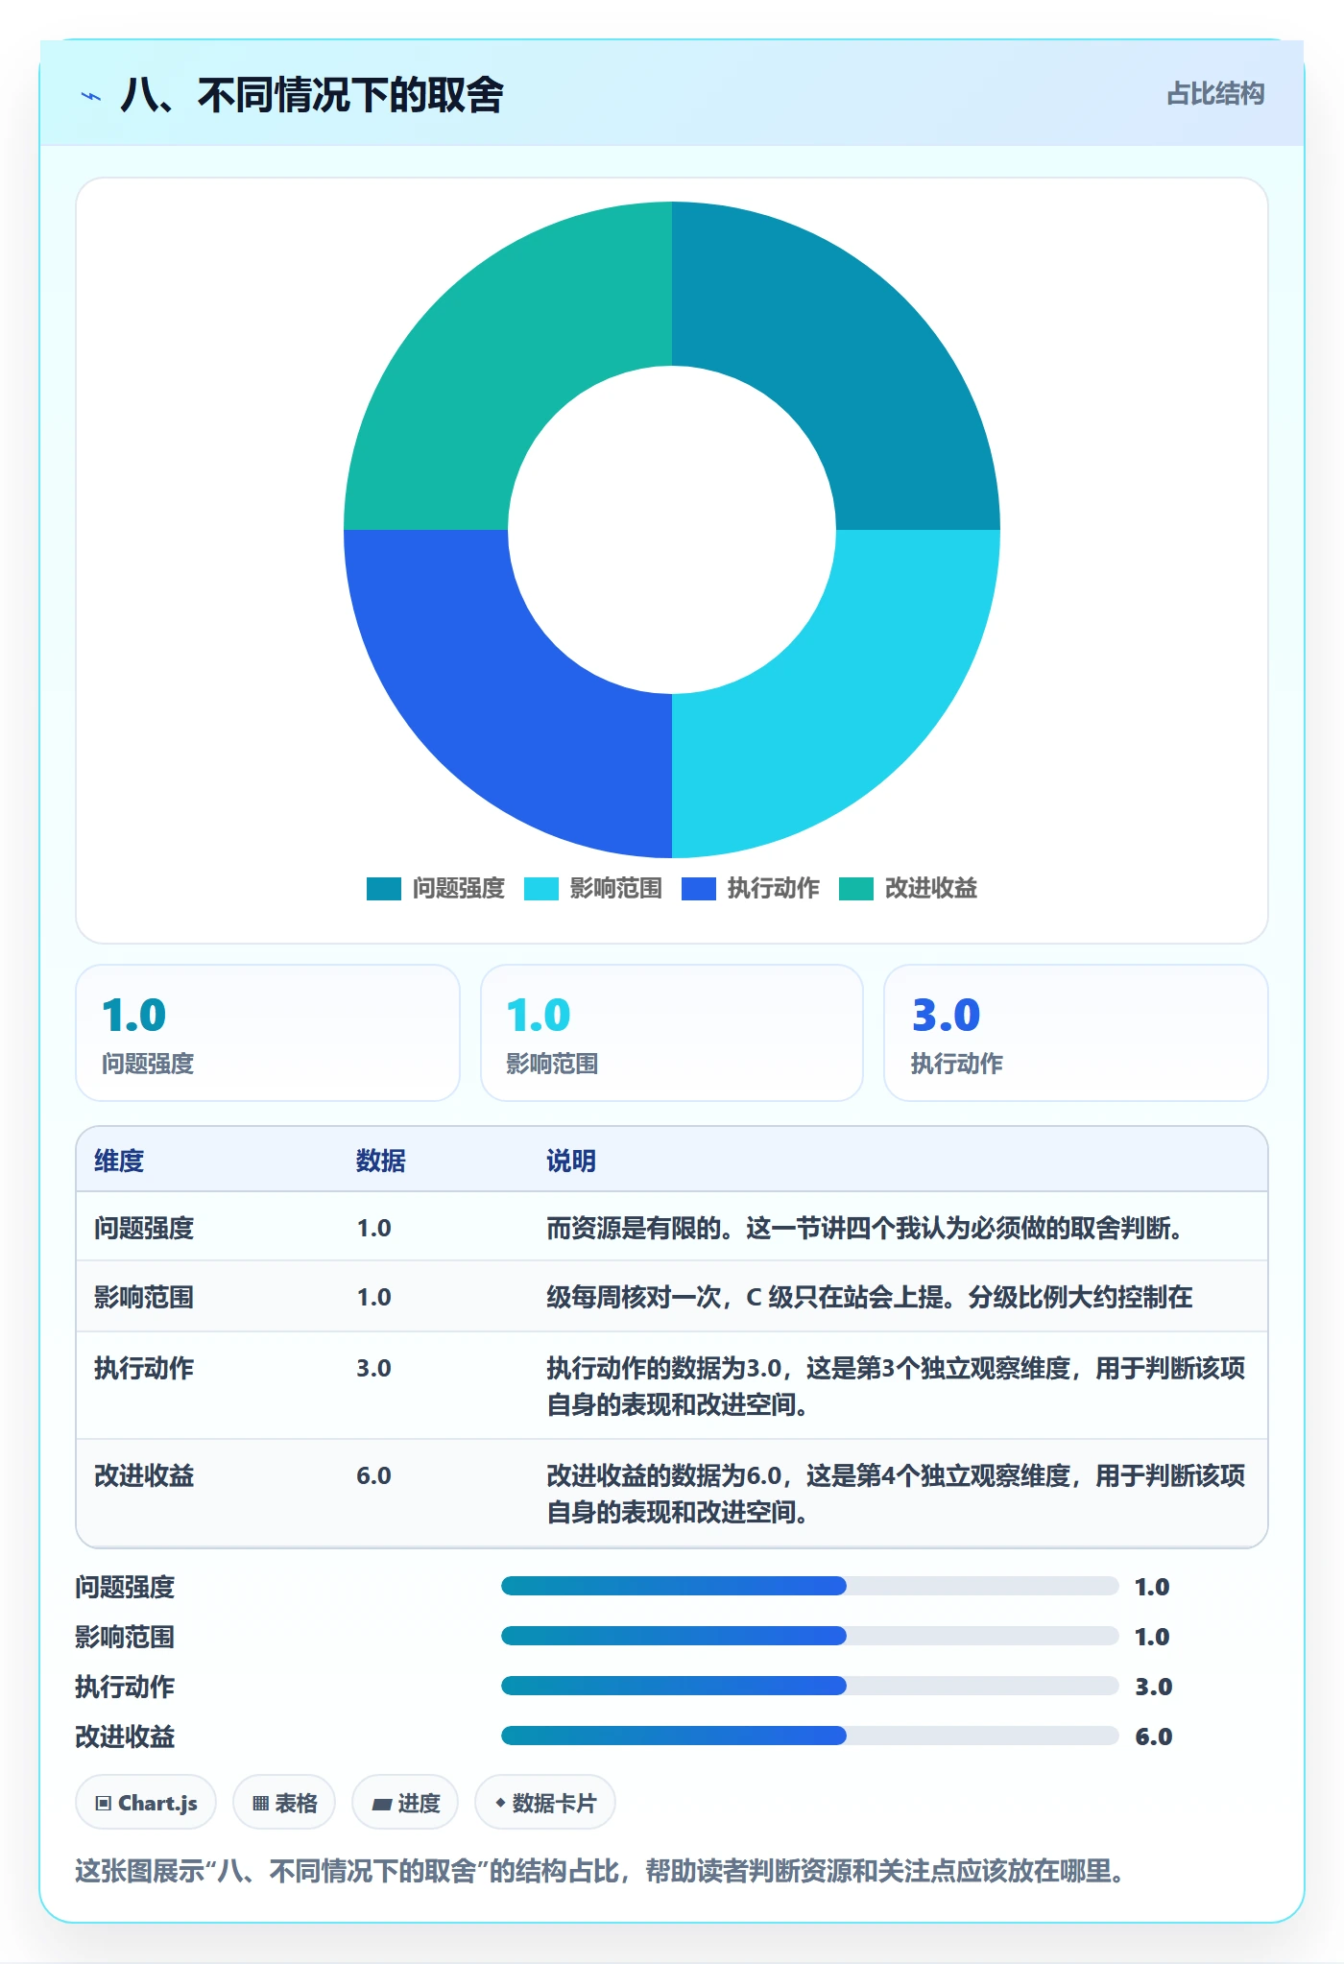
Task: Click the 占比结构 label in header
Action: [1215, 94]
